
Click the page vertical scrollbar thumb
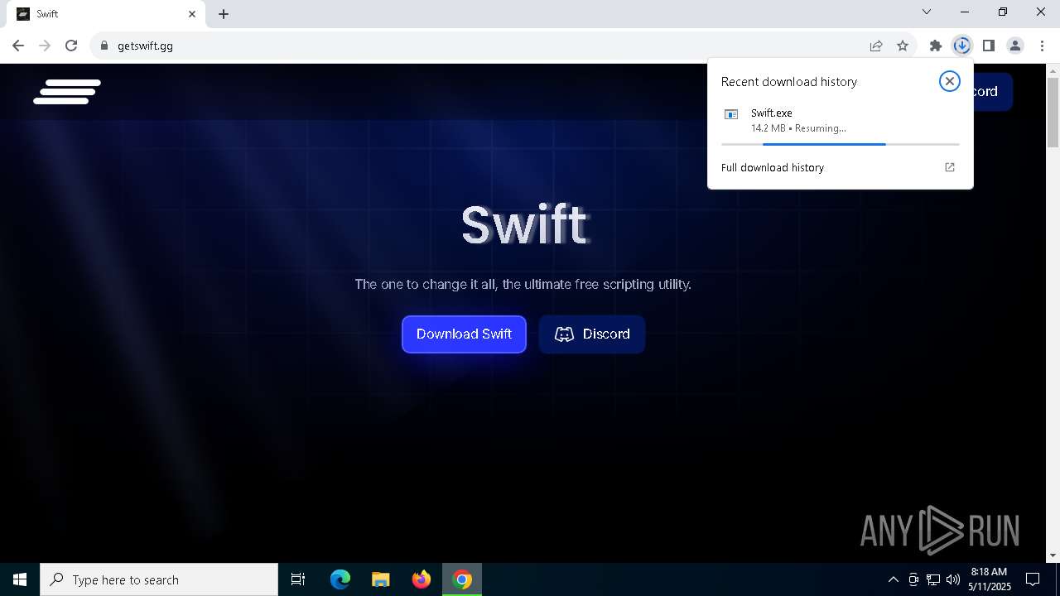[1053, 113]
